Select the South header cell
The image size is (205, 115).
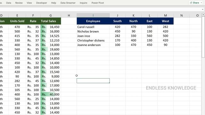(118, 21)
